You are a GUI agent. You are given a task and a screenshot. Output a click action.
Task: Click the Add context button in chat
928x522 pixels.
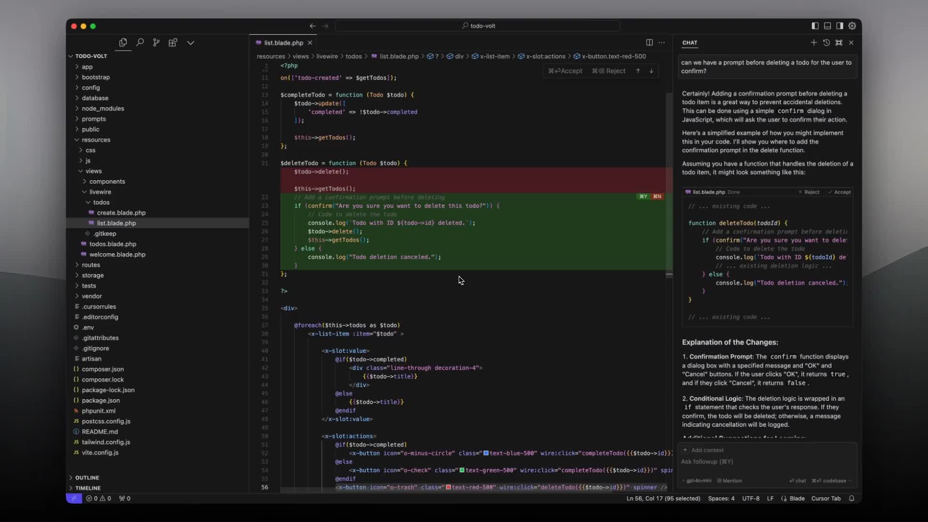pos(702,449)
